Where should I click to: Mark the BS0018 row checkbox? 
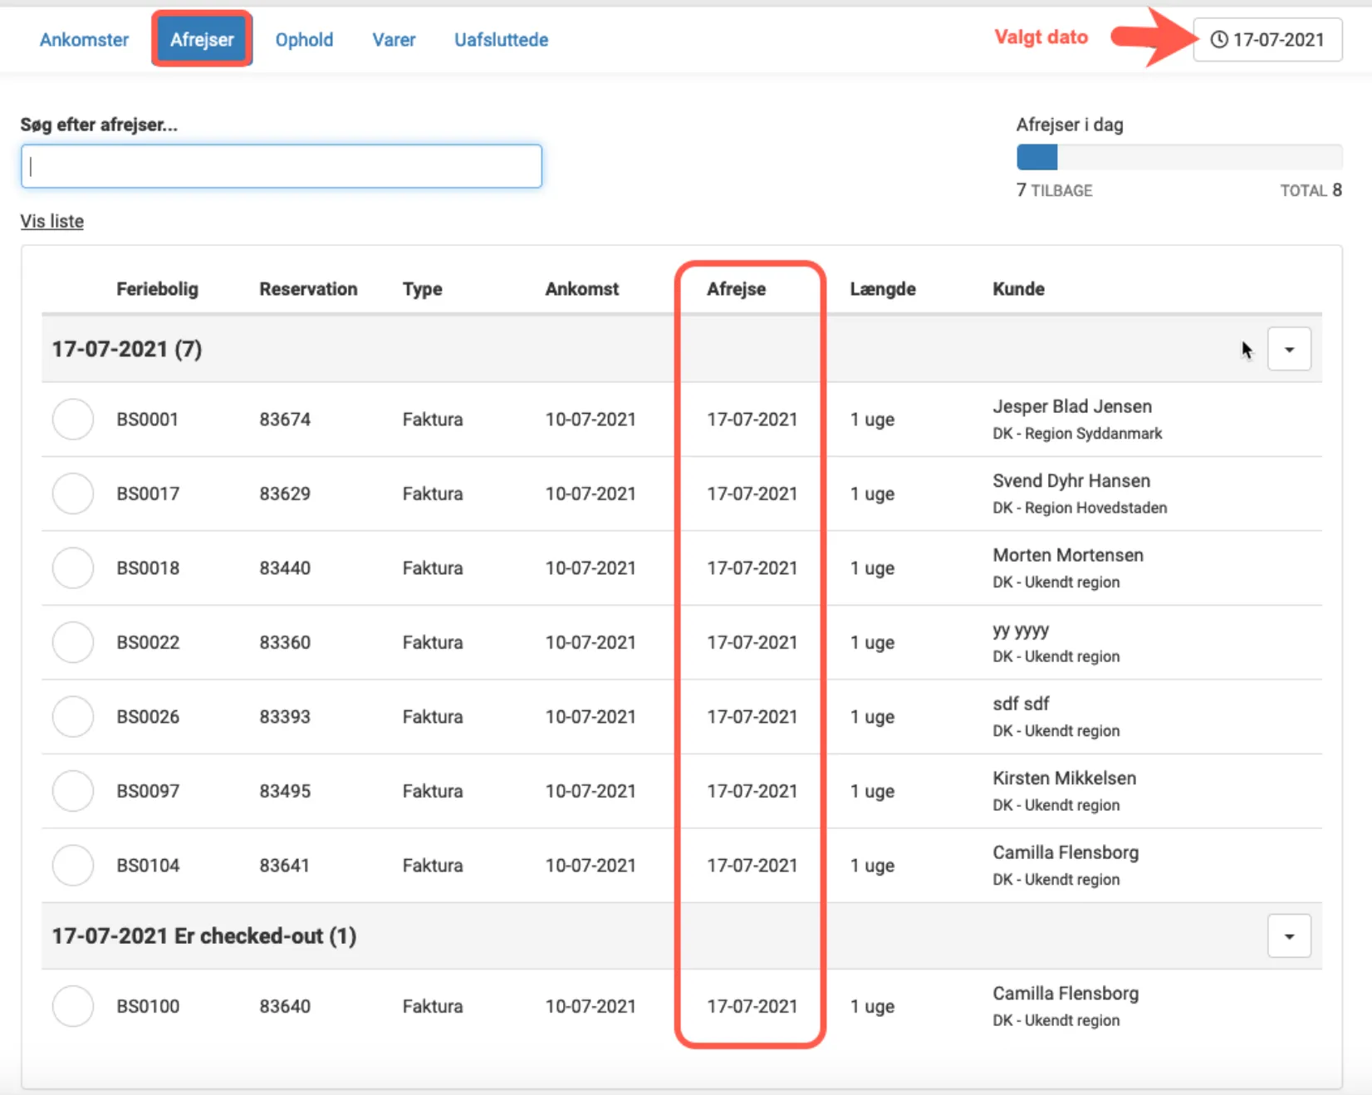73,567
